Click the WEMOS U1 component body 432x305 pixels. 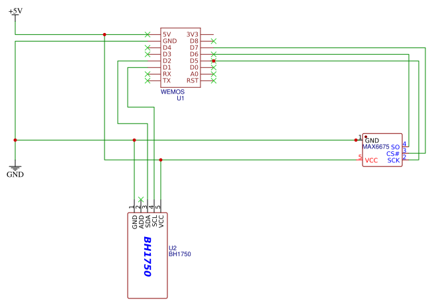pyautogui.click(x=181, y=57)
